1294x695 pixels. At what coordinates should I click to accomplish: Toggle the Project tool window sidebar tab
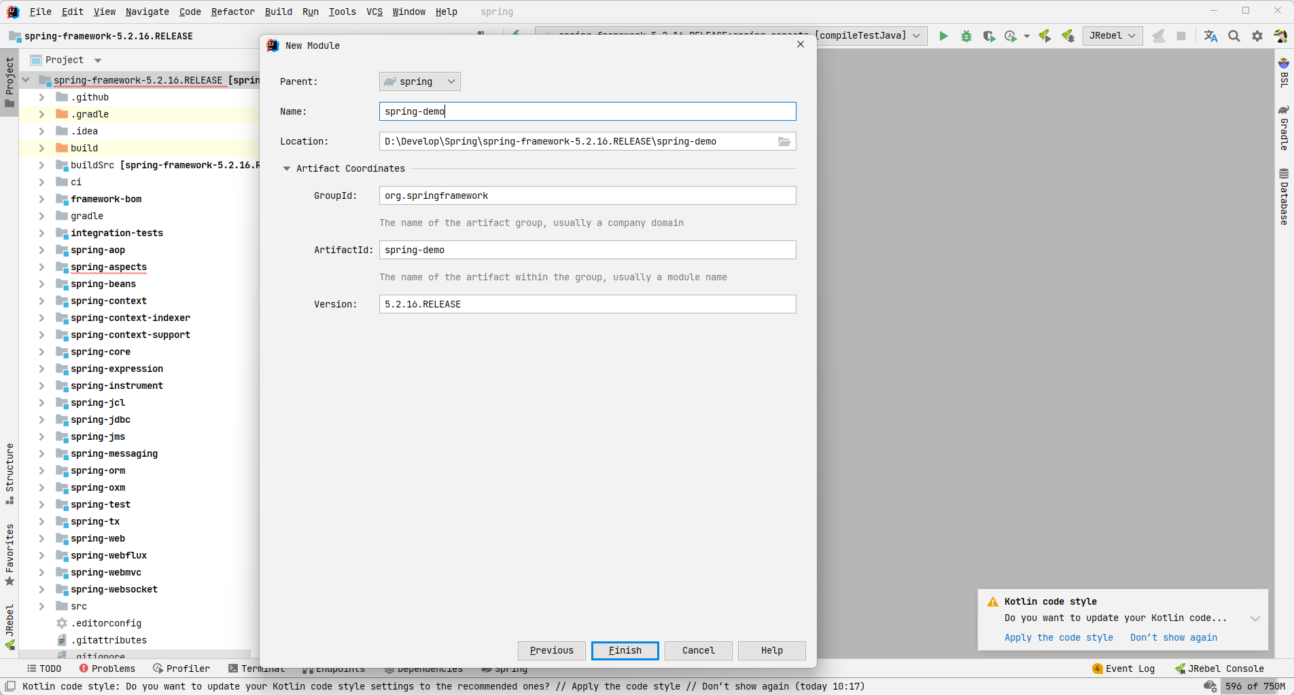pos(10,82)
